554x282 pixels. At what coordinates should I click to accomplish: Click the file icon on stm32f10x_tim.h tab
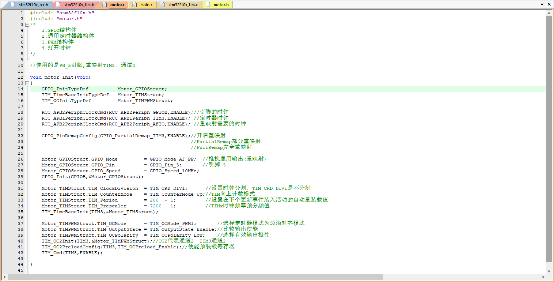point(59,5)
